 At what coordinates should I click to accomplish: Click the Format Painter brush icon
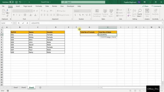[7, 16]
